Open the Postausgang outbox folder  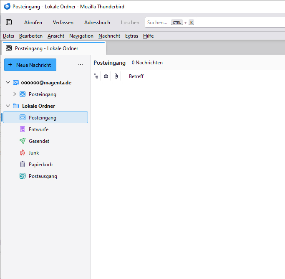tap(43, 176)
